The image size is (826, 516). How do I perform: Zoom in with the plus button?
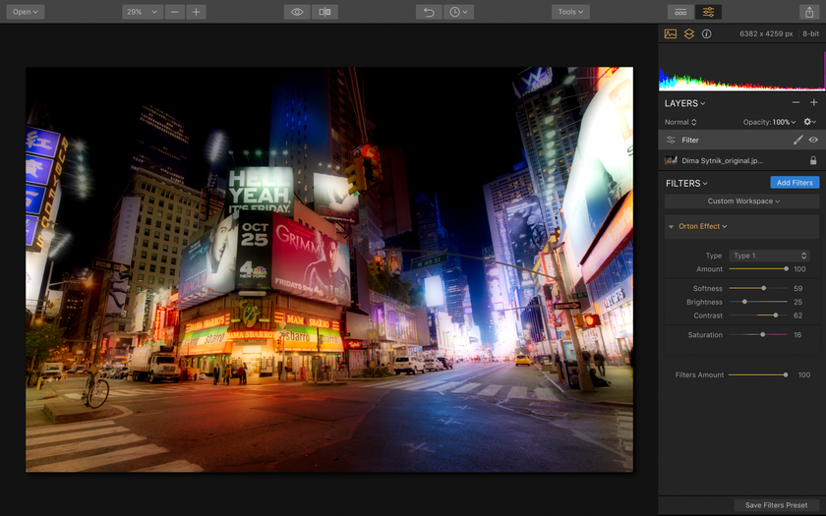tap(196, 12)
